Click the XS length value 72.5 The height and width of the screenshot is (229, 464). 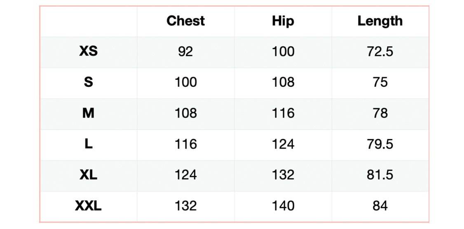pyautogui.click(x=380, y=51)
